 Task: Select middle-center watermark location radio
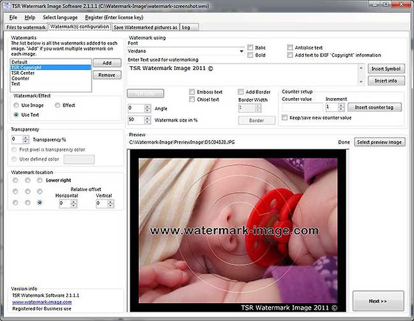(x=27, y=192)
